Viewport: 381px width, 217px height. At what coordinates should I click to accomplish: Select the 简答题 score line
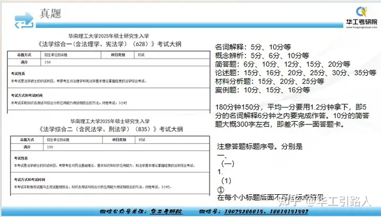[283, 64]
